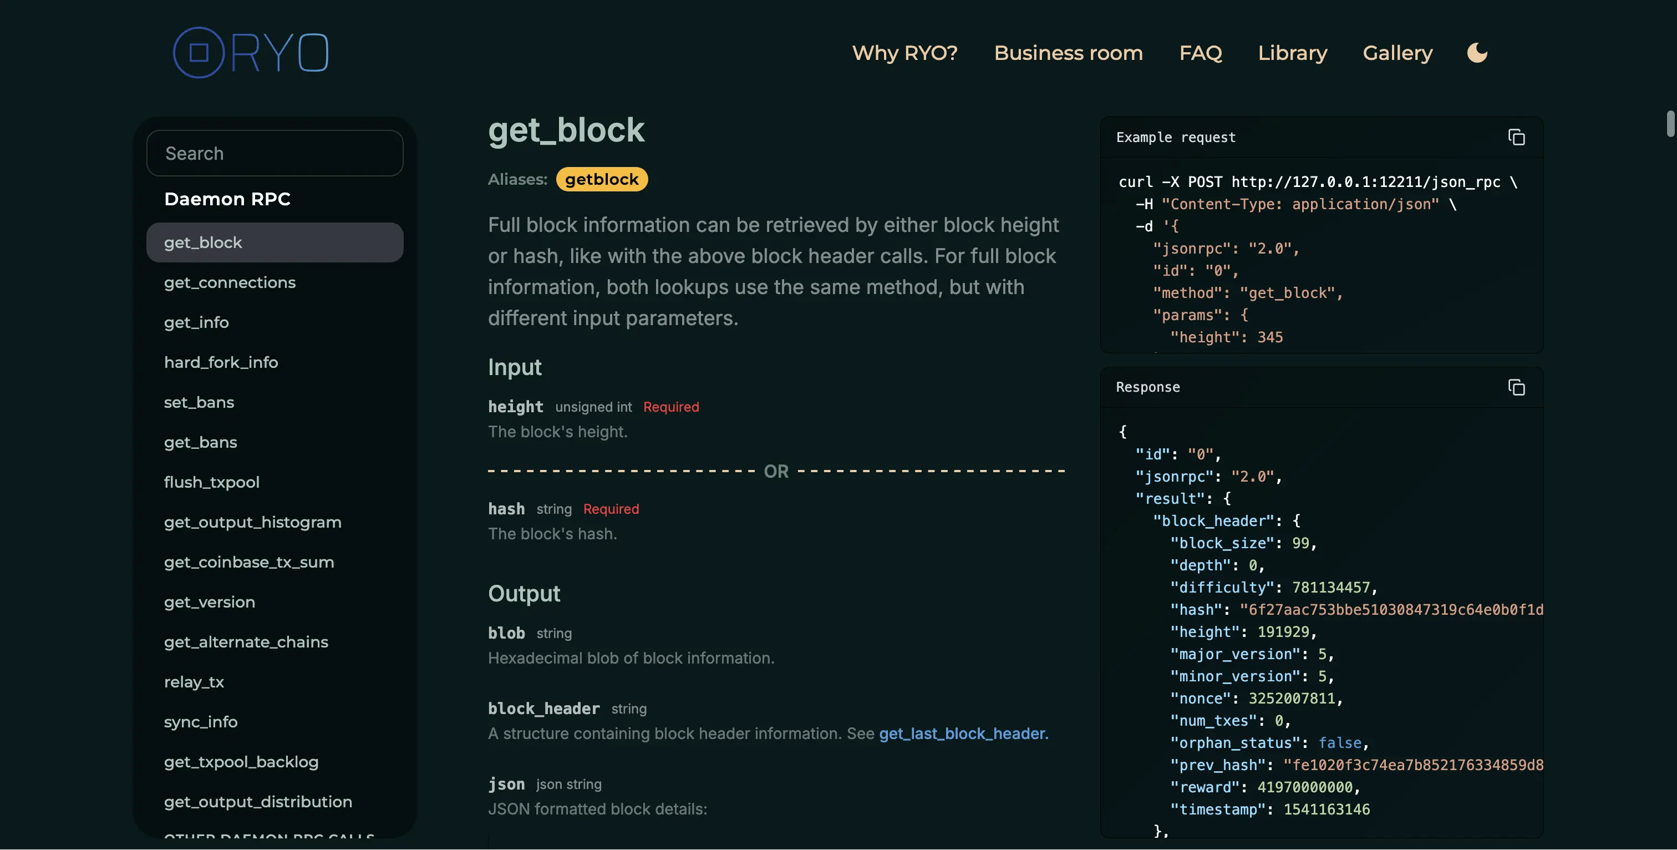Viewport: 1677px width, 850px height.
Task: Select get_info from sidebar
Action: pos(197,322)
